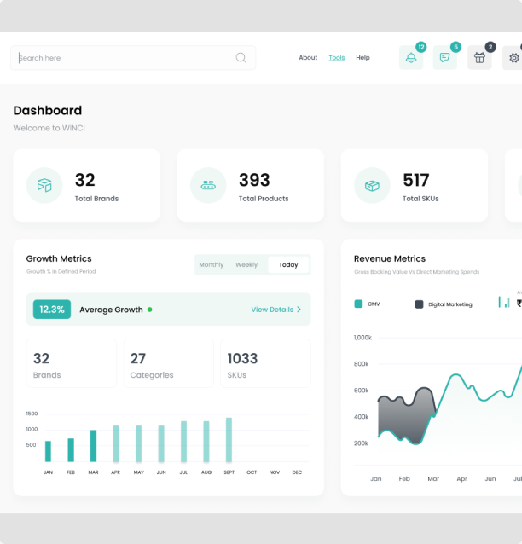522x544 pixels.
Task: Click the Total SKUs cube icon
Action: coord(372,185)
